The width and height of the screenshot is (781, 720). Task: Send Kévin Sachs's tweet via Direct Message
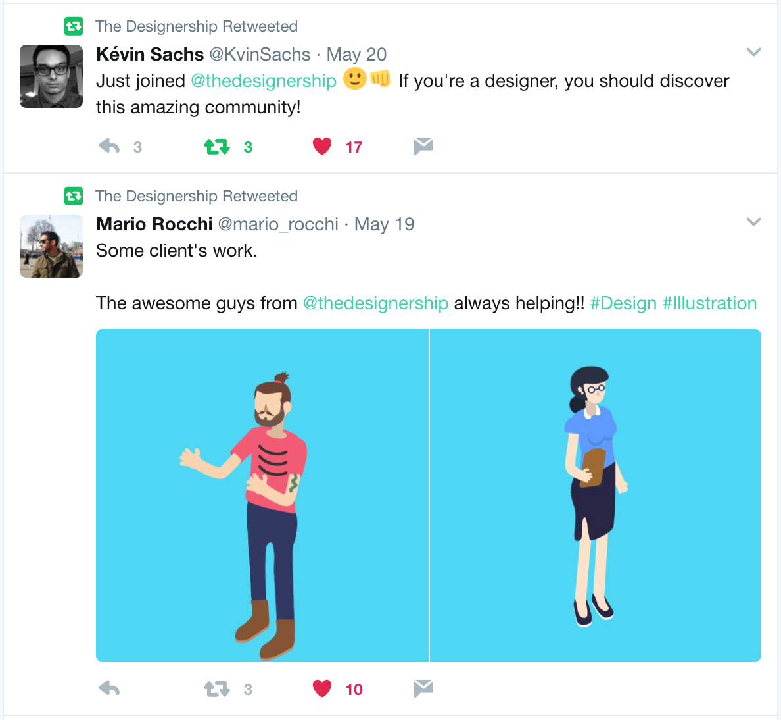point(423,146)
